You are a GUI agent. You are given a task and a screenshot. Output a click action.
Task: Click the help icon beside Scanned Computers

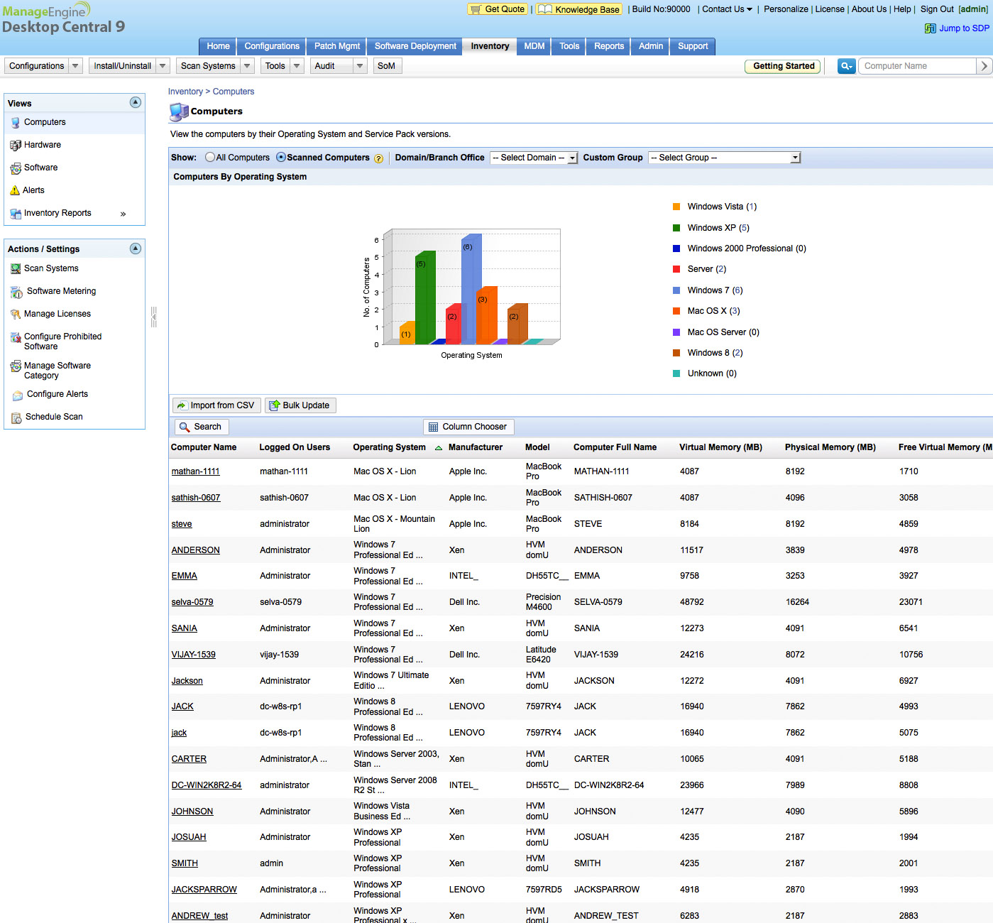click(378, 158)
